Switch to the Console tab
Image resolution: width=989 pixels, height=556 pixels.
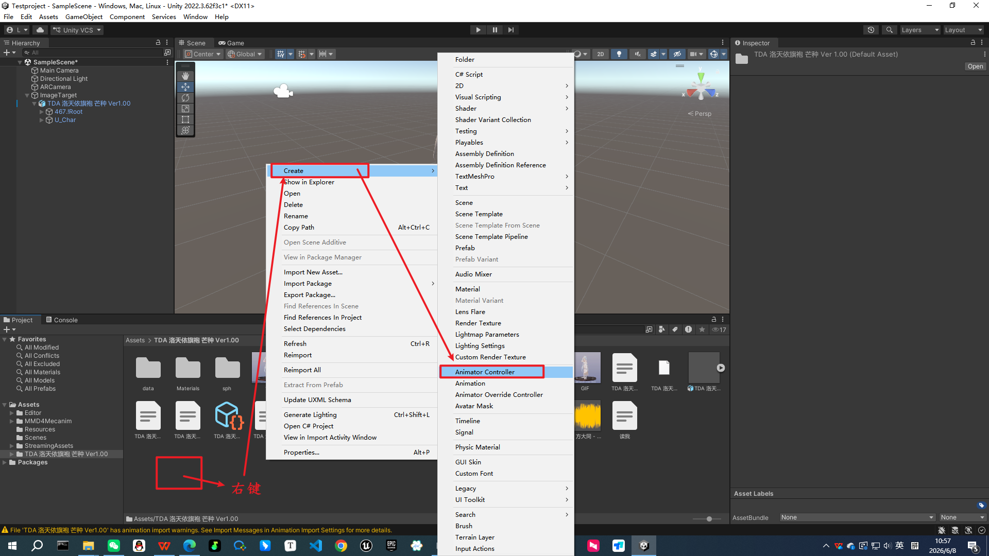click(62, 320)
